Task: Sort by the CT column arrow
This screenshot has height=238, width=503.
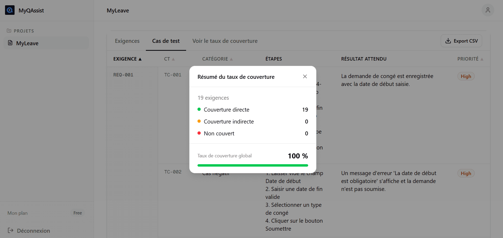Action: click(173, 59)
